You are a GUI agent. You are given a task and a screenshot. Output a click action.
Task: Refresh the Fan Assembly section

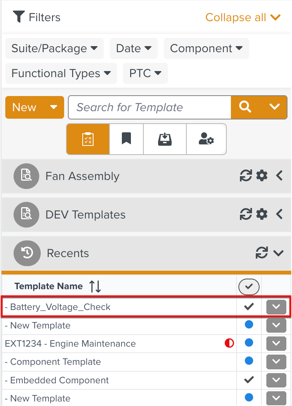point(246,176)
